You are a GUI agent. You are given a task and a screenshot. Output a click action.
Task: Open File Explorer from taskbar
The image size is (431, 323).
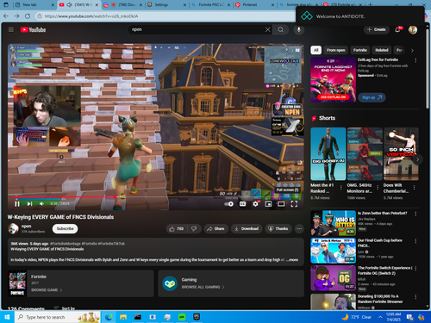(x=123, y=317)
